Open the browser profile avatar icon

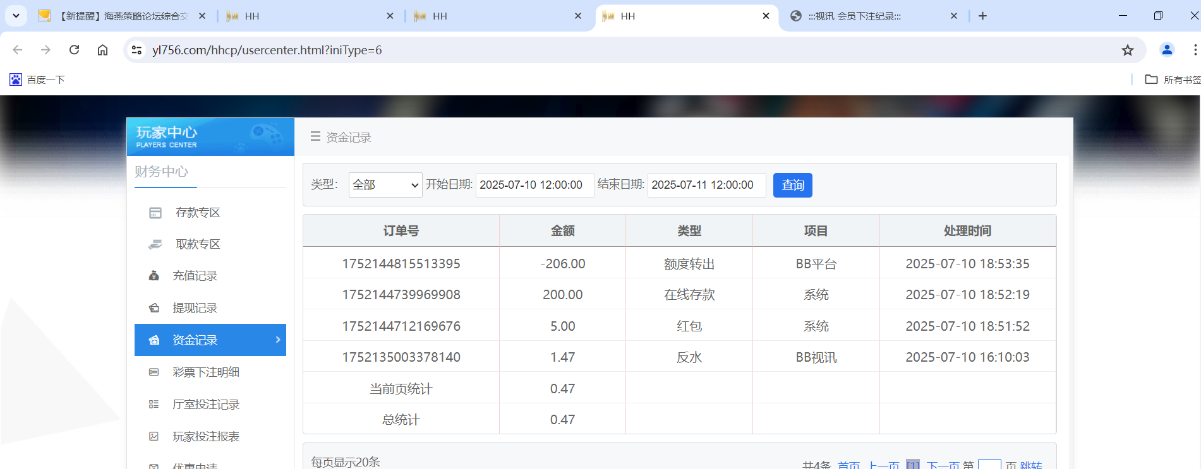coord(1166,50)
